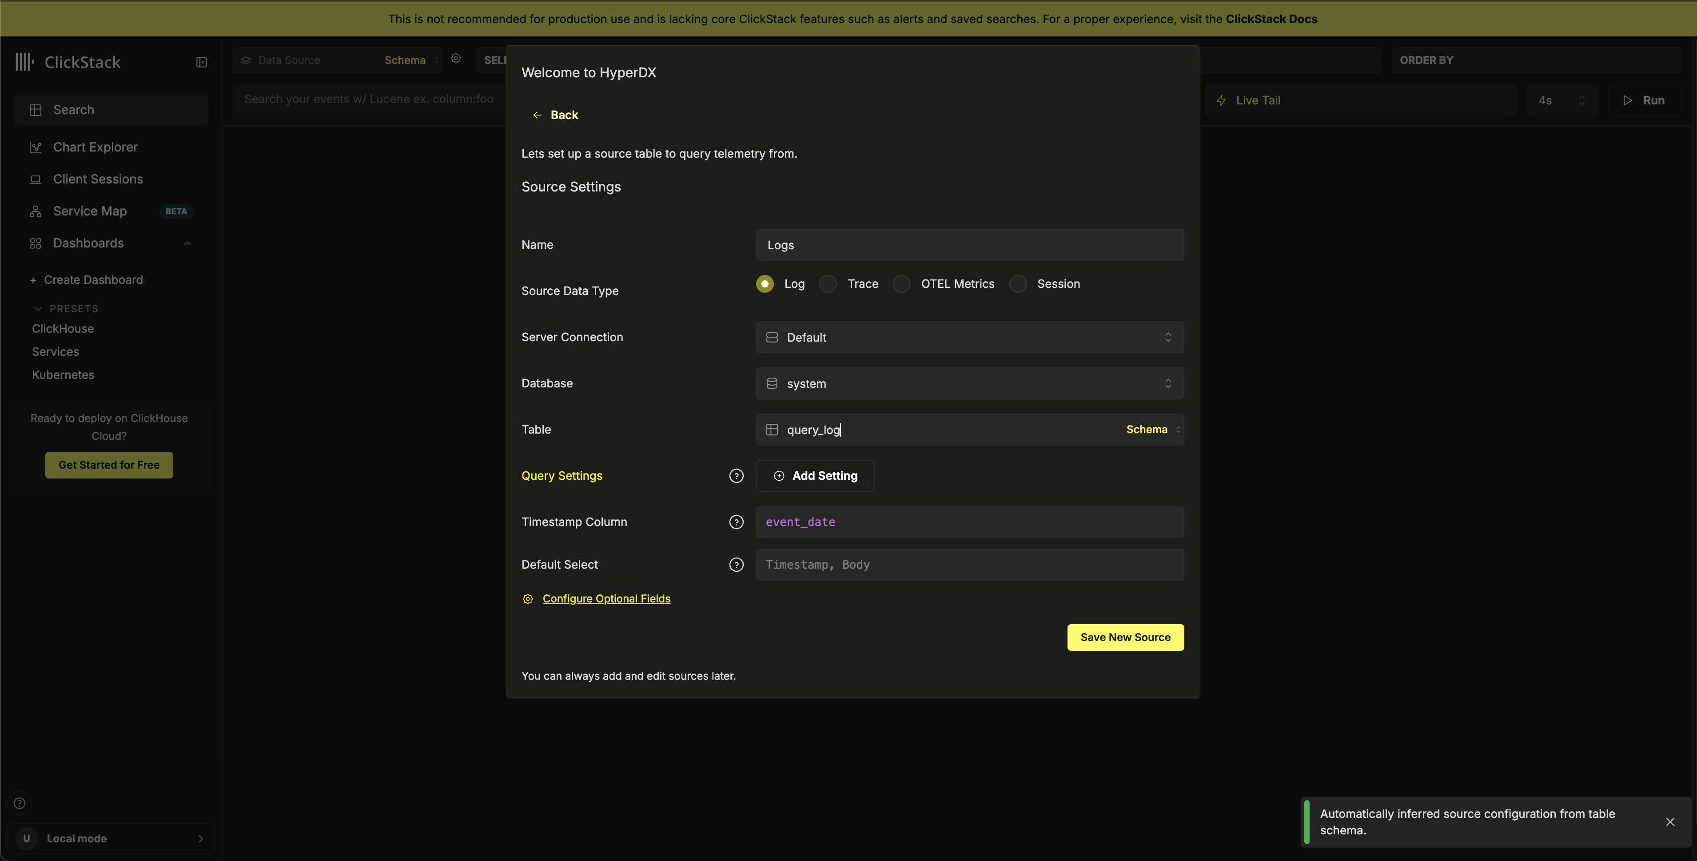Open Chart Explorer in the sidebar
Screen dimensions: 1697x861
95,147
